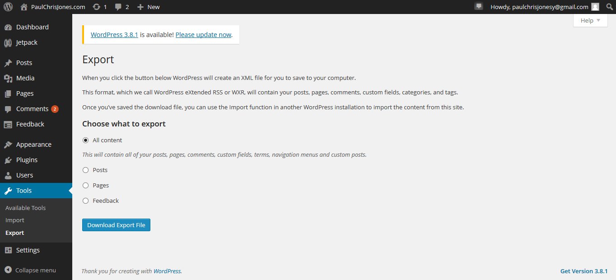This screenshot has width=616, height=280.
Task: Open Available Tools submenu item
Action: click(26, 208)
